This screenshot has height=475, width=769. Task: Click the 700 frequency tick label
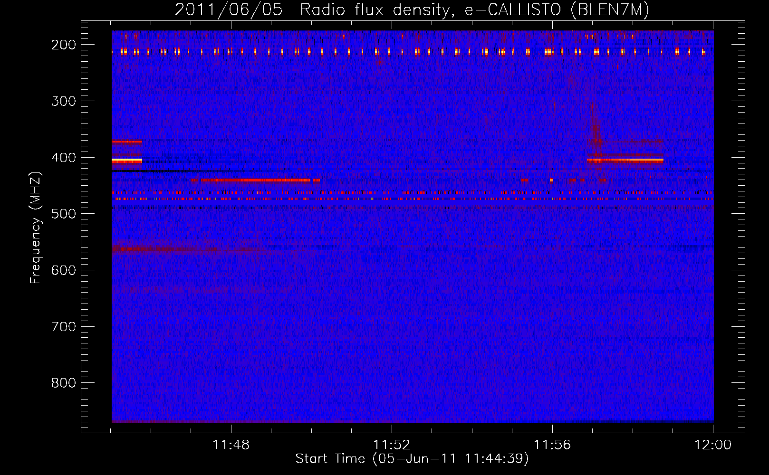tap(63, 327)
